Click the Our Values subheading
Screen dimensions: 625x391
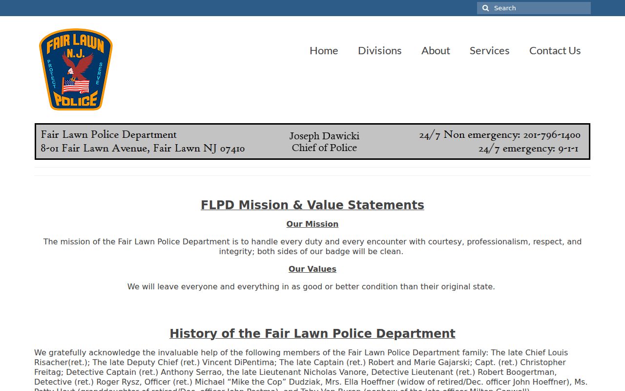click(312, 269)
